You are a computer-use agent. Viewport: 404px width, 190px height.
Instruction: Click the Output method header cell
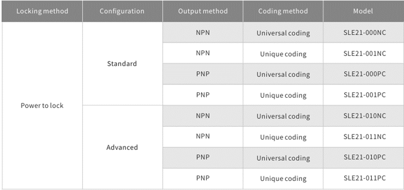click(203, 11)
